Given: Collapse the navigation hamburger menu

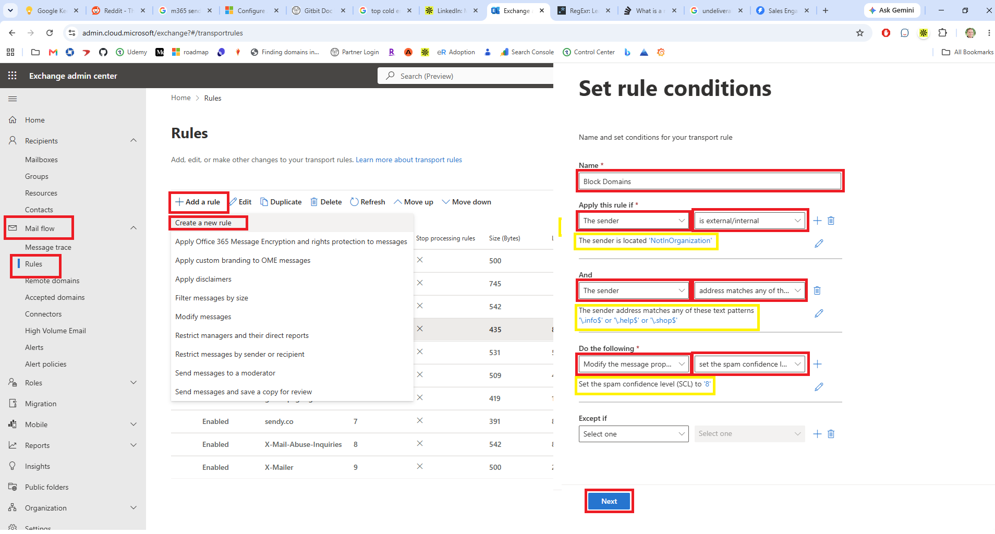Looking at the screenshot, I should pyautogui.click(x=13, y=99).
